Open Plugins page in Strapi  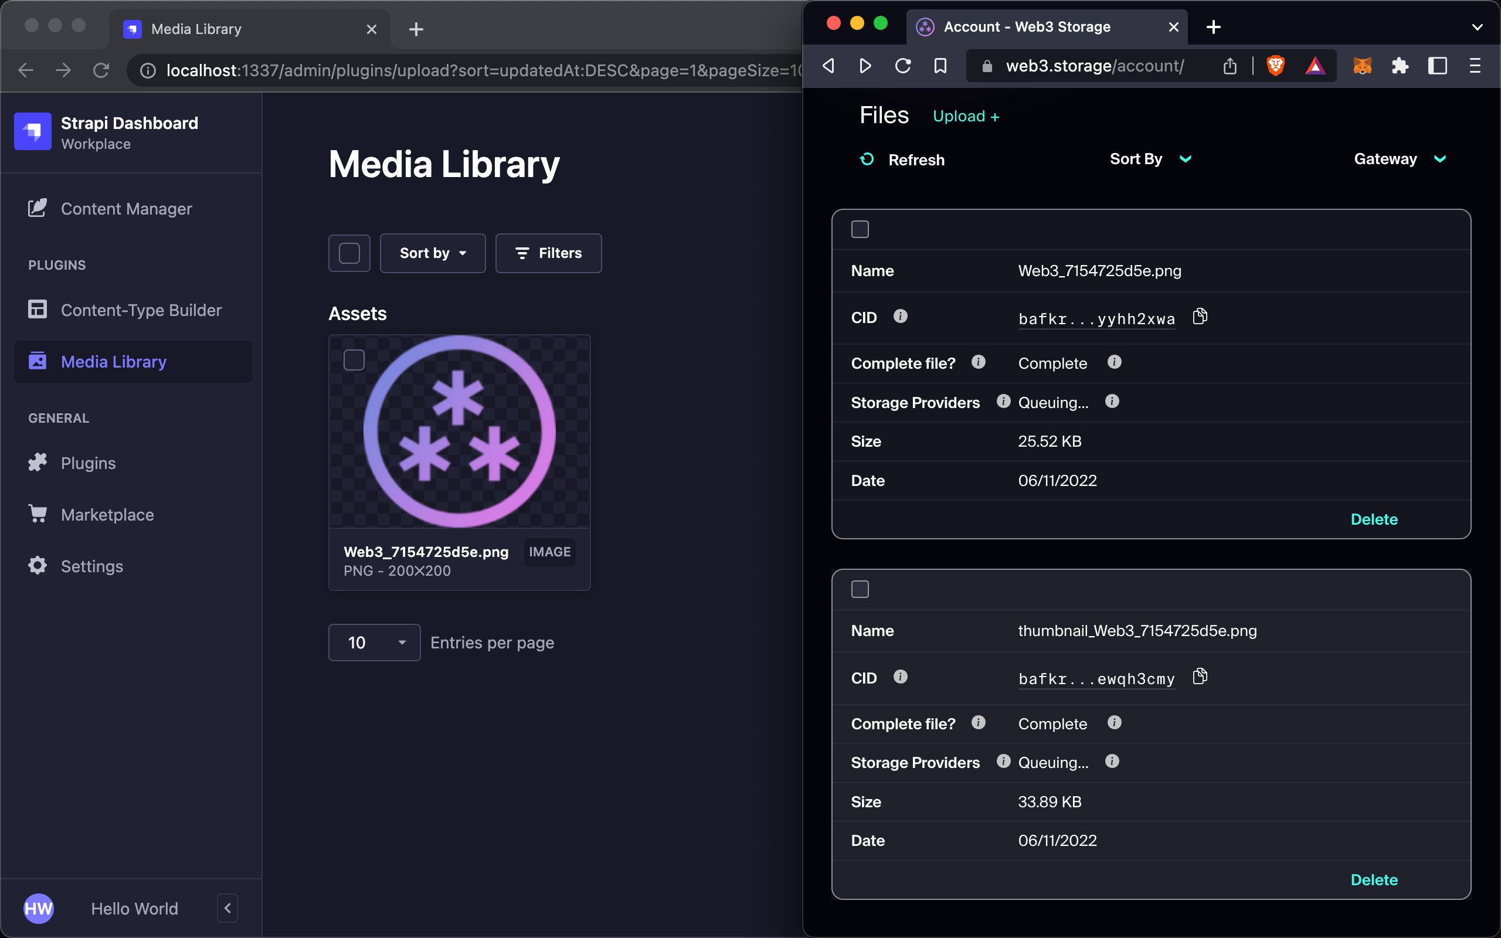click(x=72, y=463)
